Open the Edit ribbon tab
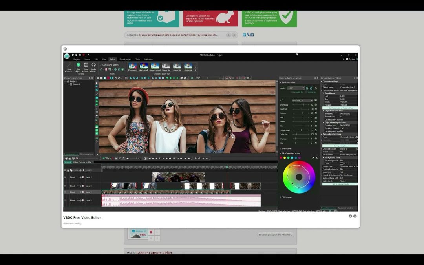This screenshot has height=265, width=424. [x=96, y=60]
